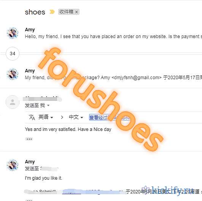Click the blurred email link in quoted text
Viewport: 202px width, 201px height.
click(x=72, y=192)
